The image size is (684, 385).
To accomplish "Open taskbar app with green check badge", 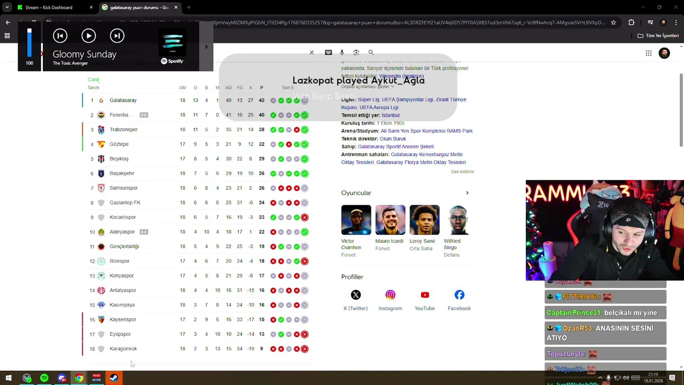I will click(27, 378).
